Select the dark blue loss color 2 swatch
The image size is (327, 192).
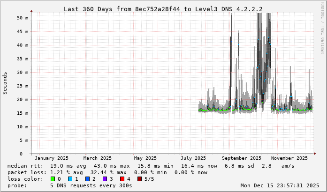(87, 179)
